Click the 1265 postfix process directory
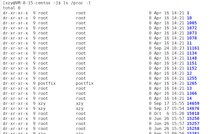Viewport: 211px width, 134px height. (192, 83)
